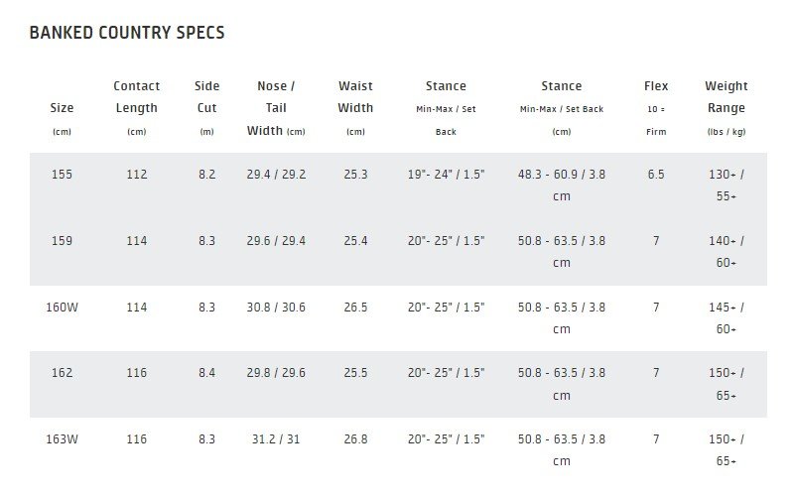Click the 163W size row label
The image size is (794, 496).
point(62,439)
